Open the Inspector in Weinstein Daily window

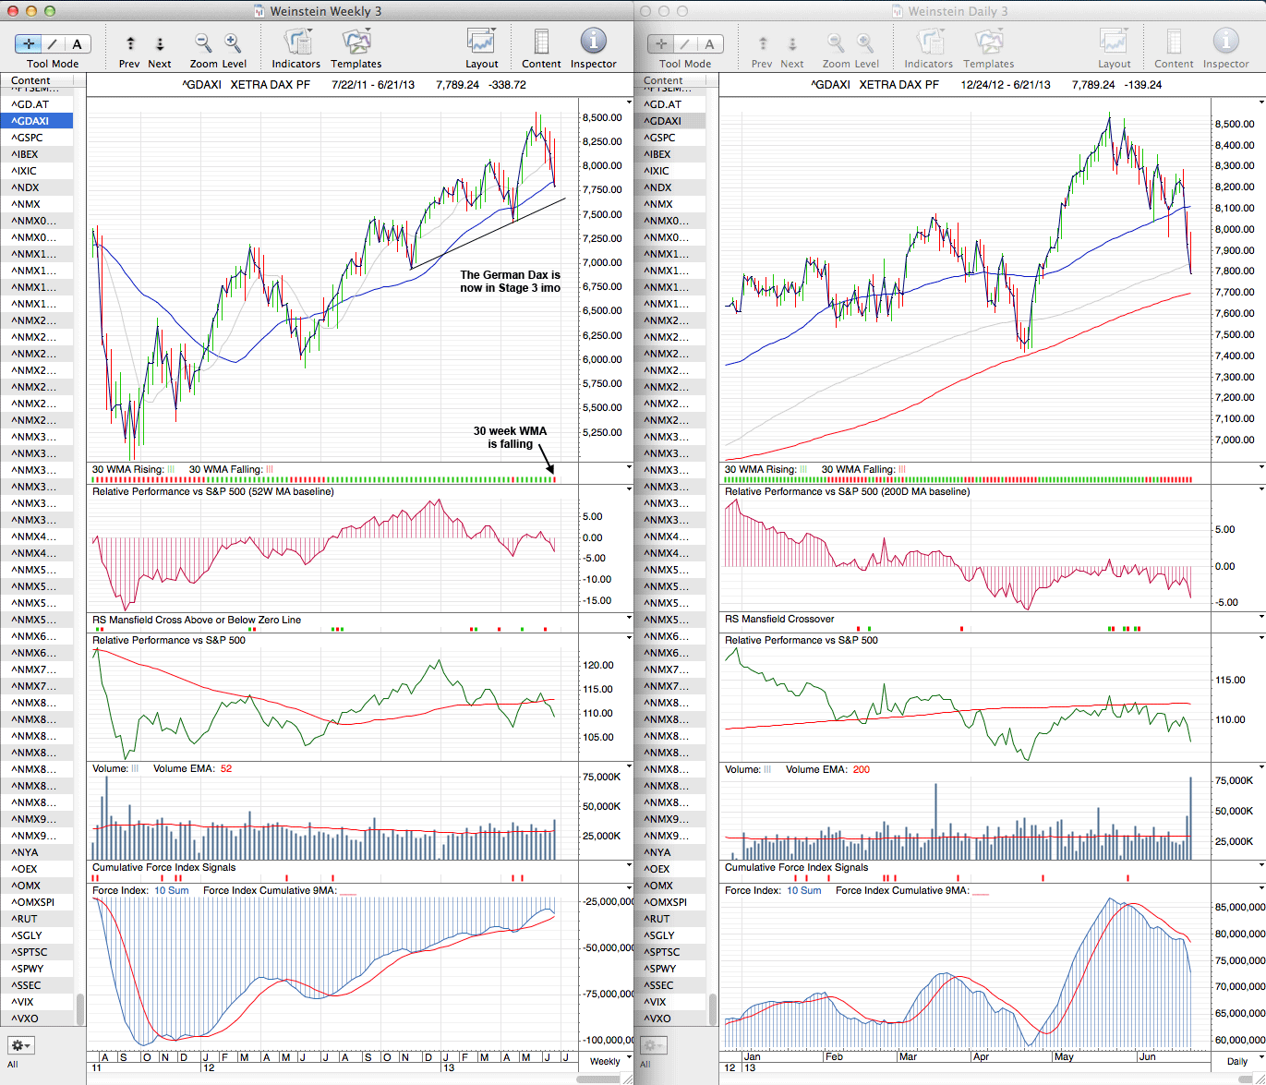[1225, 42]
